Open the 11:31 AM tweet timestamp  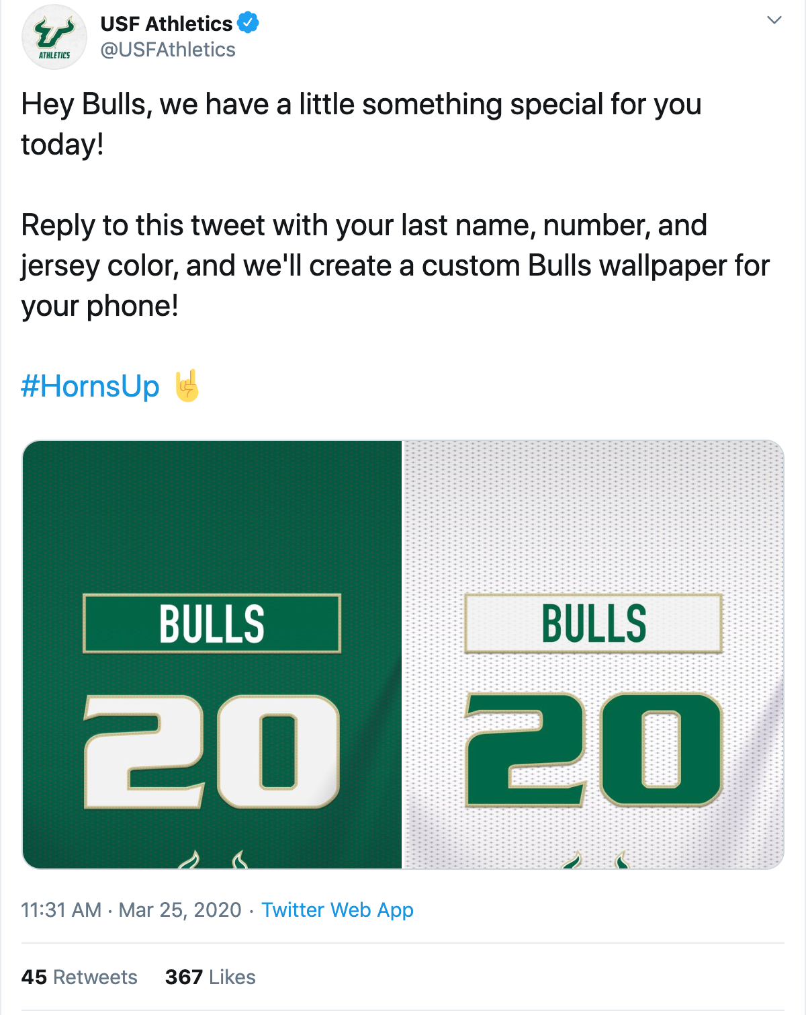click(x=61, y=909)
